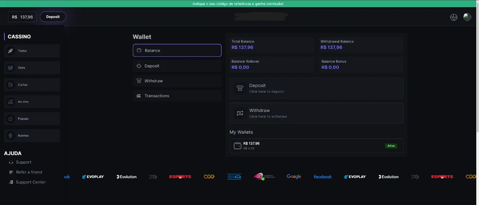Click the R$ 137,96 header balance box

coord(22,17)
